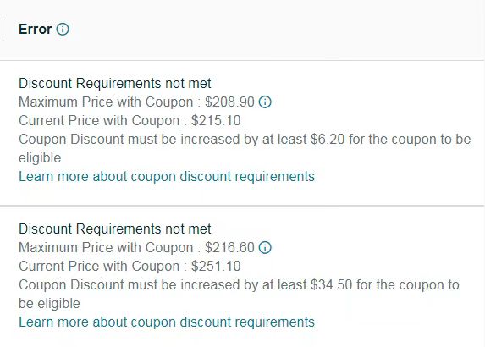Select second Discount Requirements not met heading
Viewport: 485px width, 347px height.
115,229
